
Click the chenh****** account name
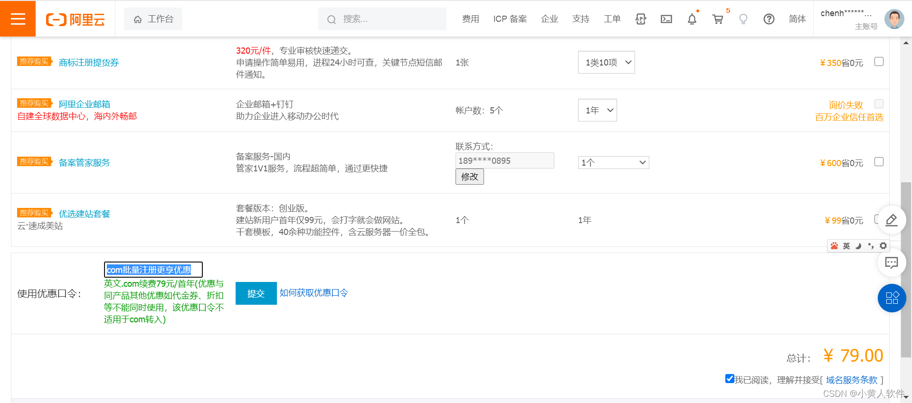(x=845, y=13)
